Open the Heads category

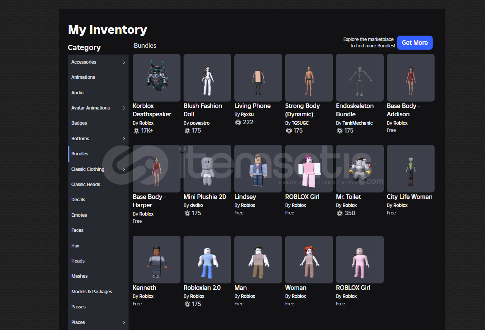tap(98, 261)
